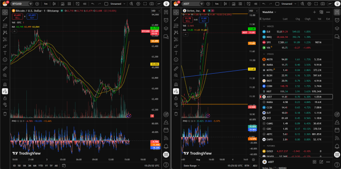Click 11.81 BUY button in ASST window
Screen dimensions: 341x169
coord(204,20)
